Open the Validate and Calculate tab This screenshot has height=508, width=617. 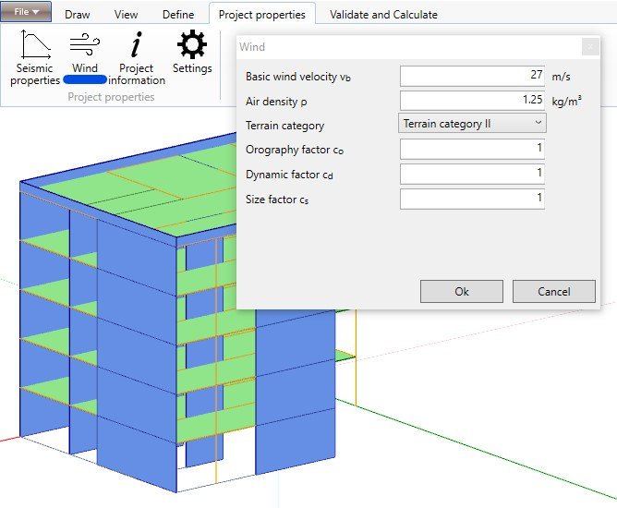(x=383, y=15)
